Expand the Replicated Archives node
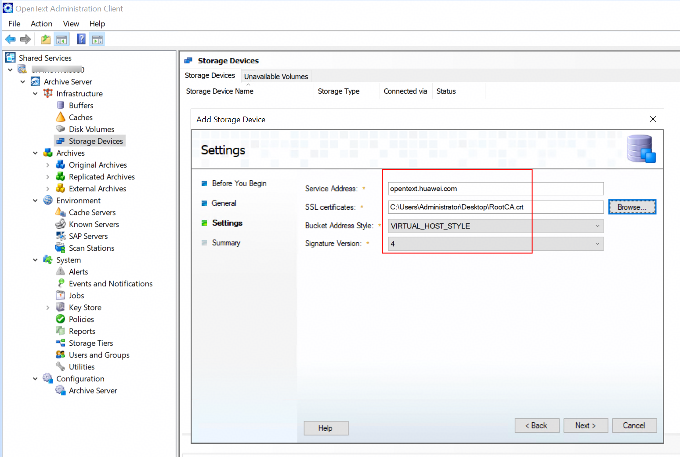680x457 pixels. (48, 177)
